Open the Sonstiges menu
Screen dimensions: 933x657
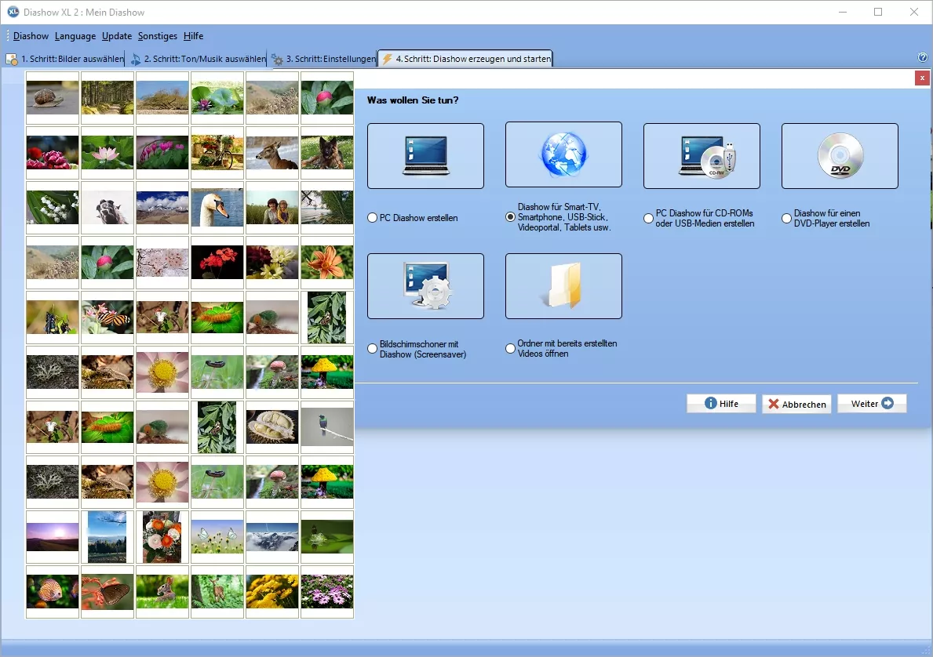158,36
